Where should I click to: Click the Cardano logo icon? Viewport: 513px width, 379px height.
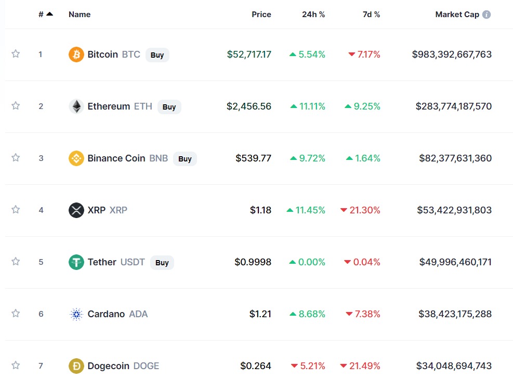point(76,314)
